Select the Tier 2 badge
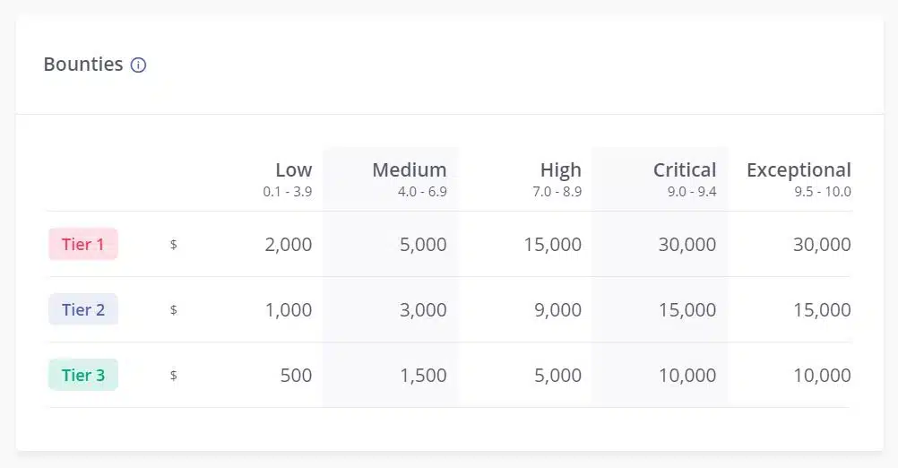This screenshot has width=898, height=468. point(83,309)
